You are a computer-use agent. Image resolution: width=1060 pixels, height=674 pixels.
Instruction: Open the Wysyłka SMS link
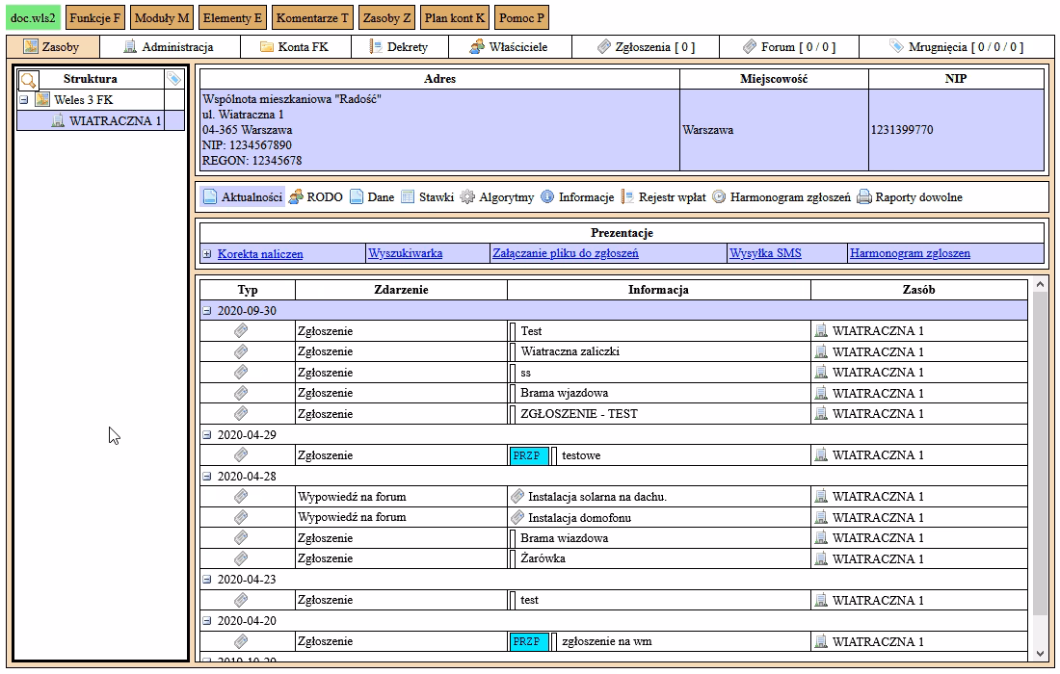[765, 254]
